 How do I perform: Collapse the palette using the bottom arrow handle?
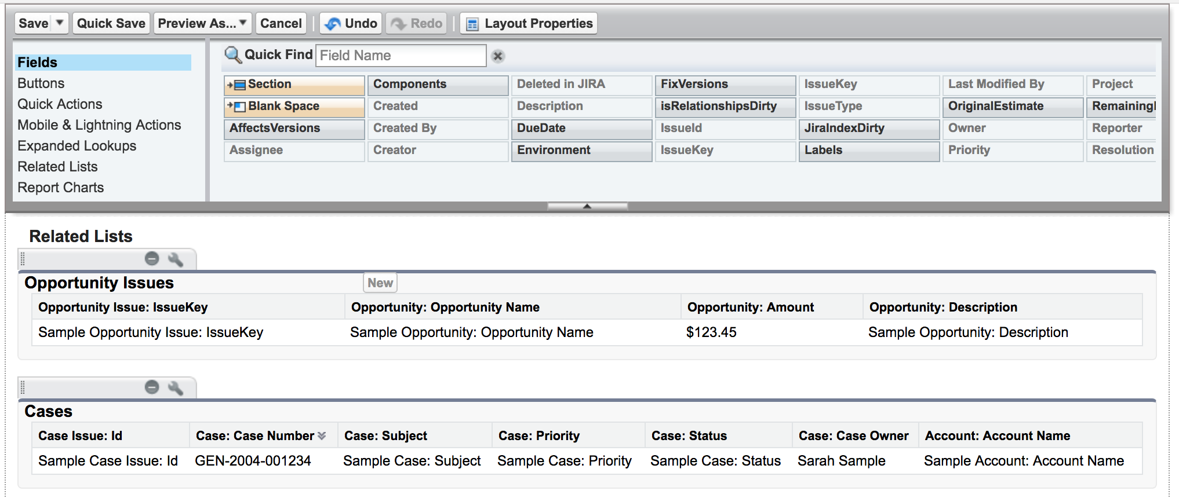tap(587, 206)
